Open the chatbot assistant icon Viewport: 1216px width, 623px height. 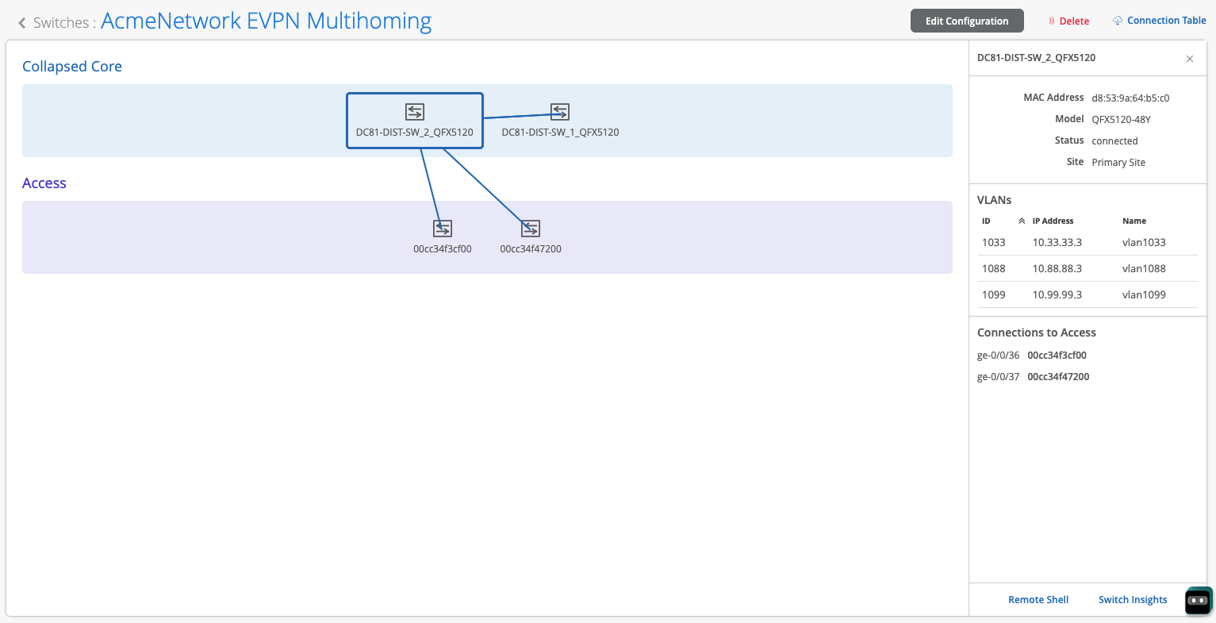[1198, 601]
